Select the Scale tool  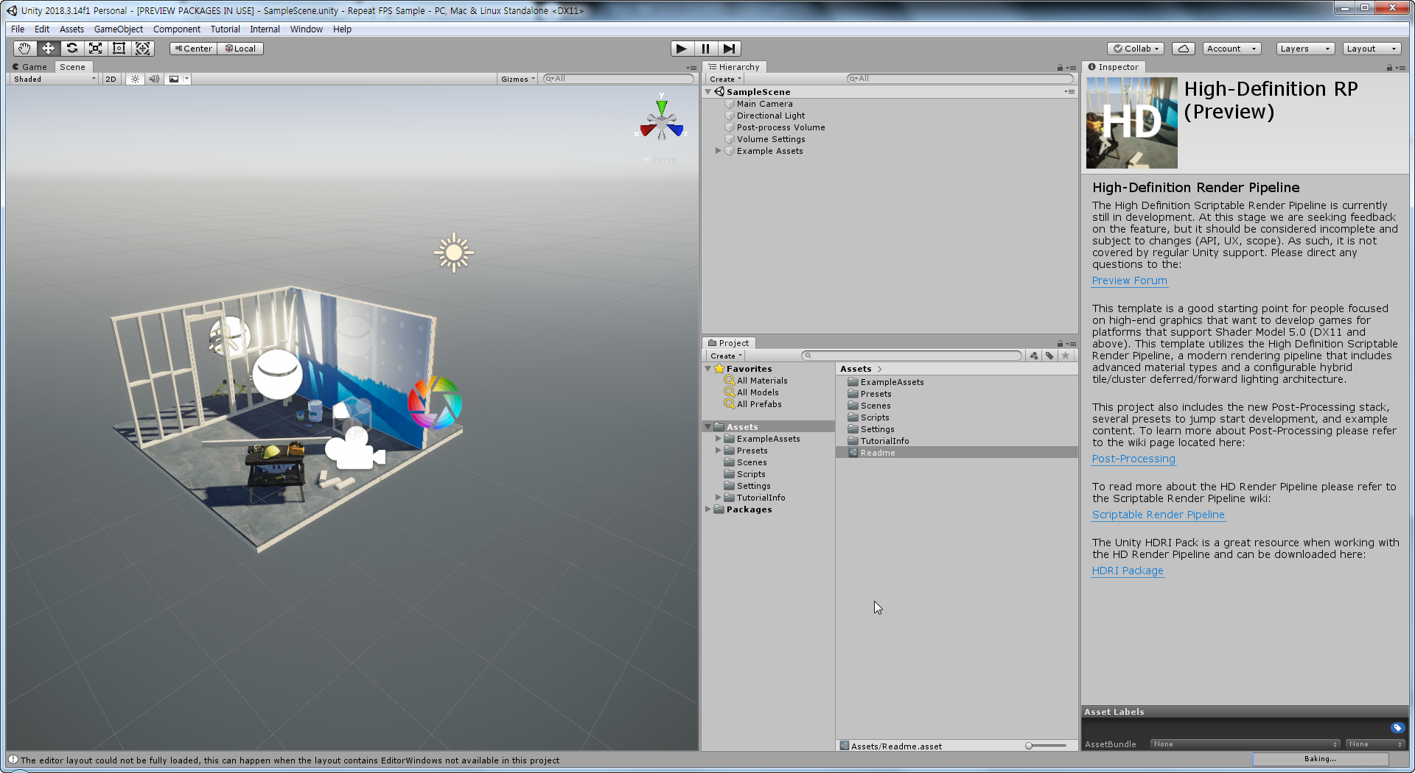tap(95, 49)
